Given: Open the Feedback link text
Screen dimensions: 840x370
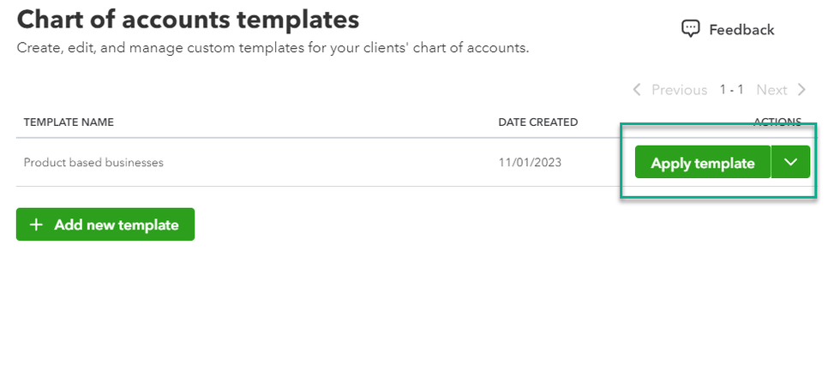Looking at the screenshot, I should point(741,30).
